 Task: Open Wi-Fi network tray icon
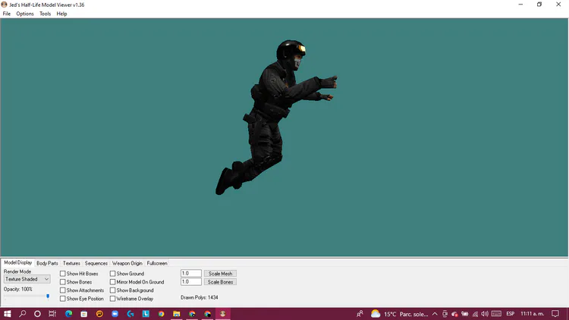point(475,314)
